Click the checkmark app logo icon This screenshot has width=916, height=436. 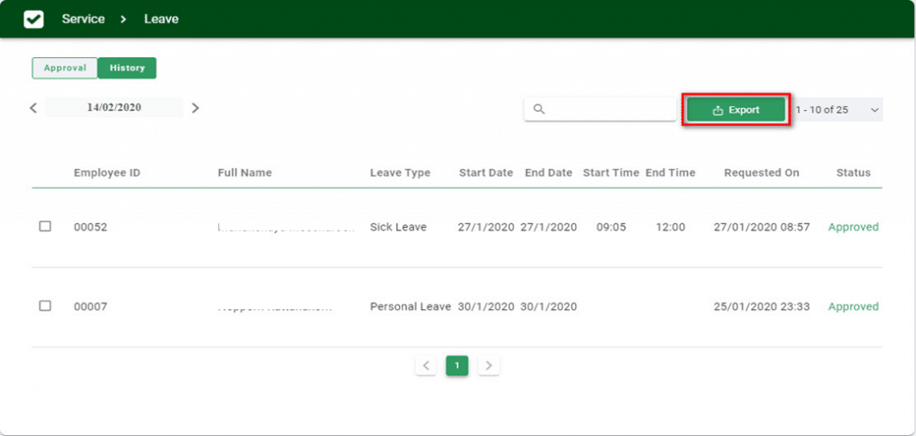tap(33, 19)
